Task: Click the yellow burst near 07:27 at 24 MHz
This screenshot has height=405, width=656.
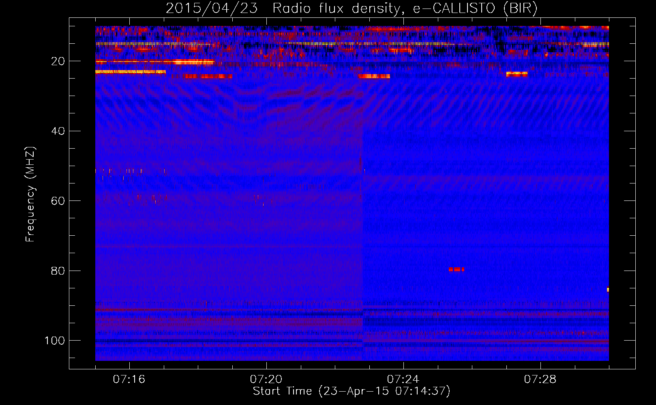Action: [x=517, y=74]
